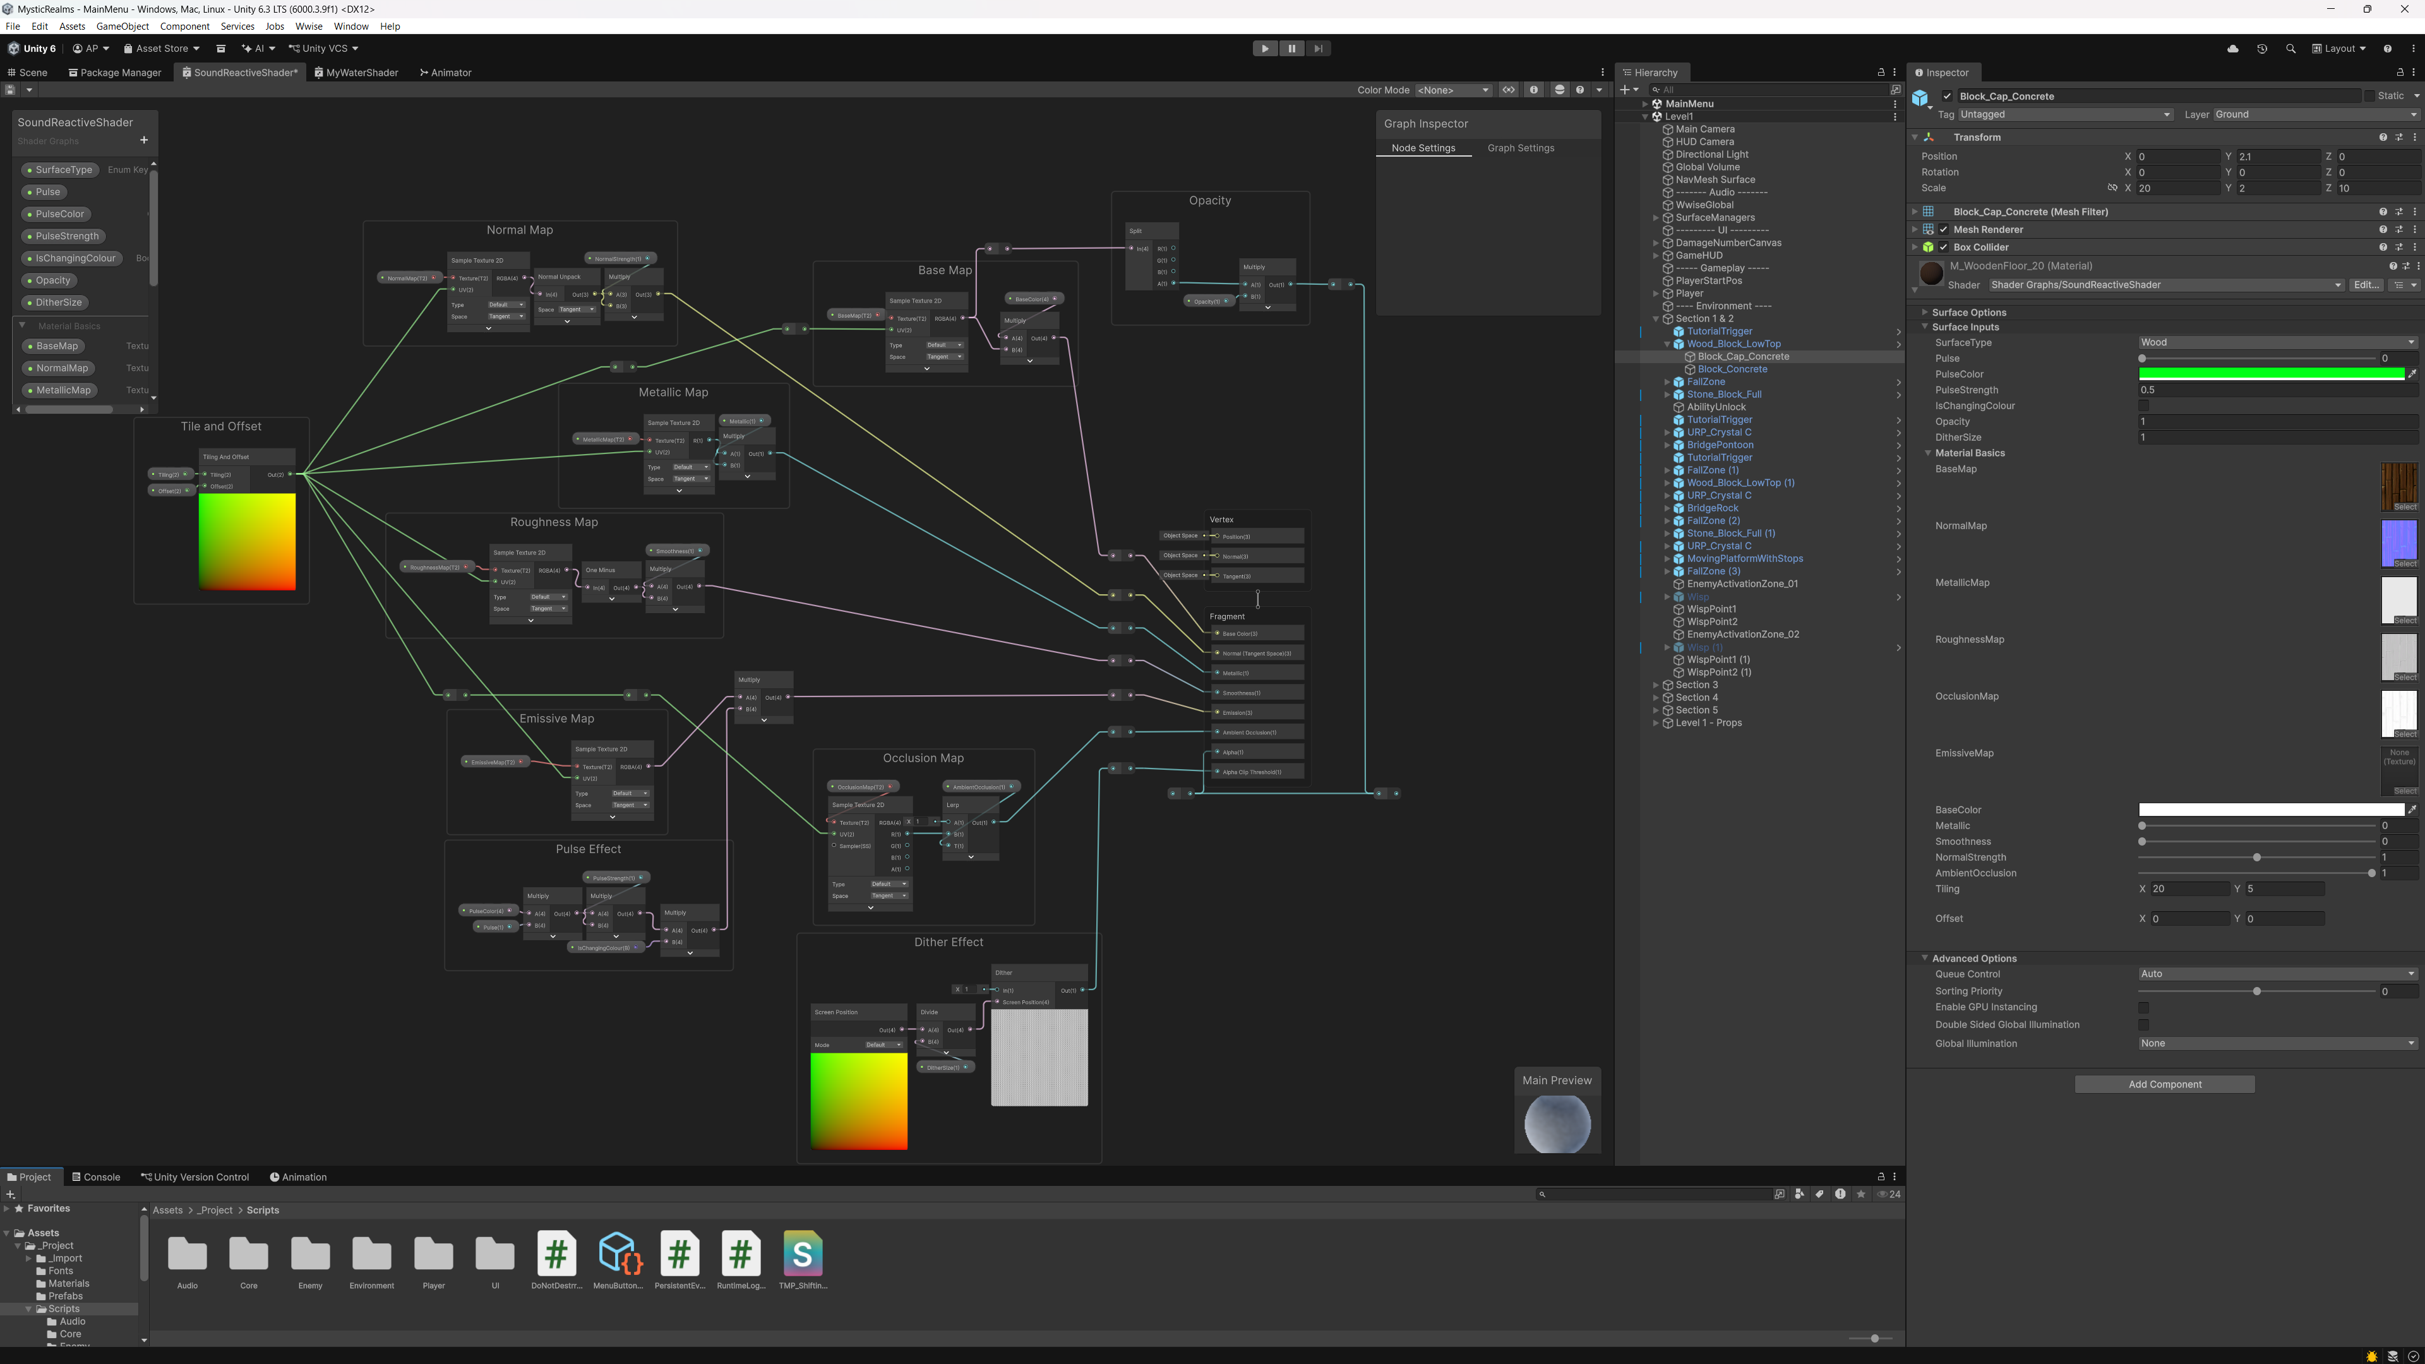Collapse the Level1 scene in Hierarchy

click(1646, 117)
